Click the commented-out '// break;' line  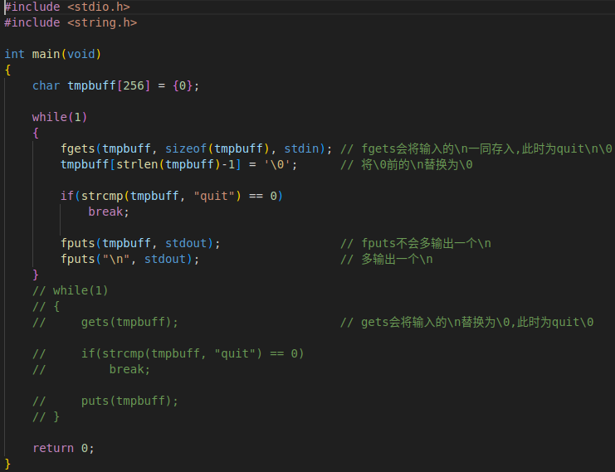[x=91, y=369]
